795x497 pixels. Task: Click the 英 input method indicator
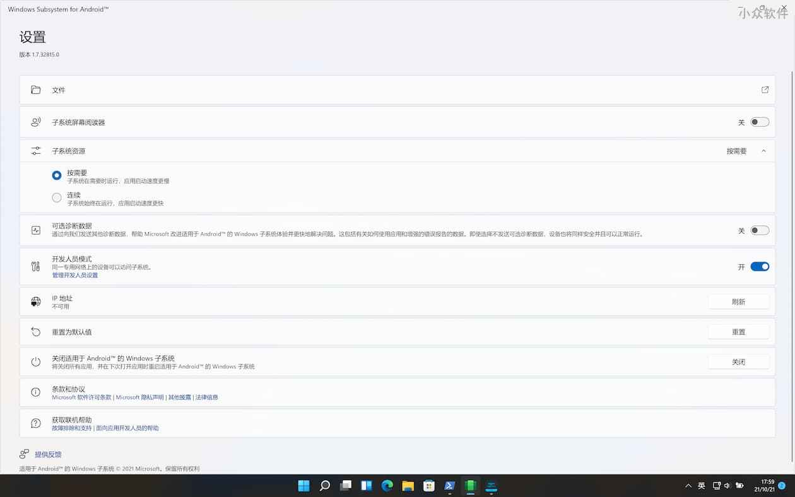coord(702,486)
